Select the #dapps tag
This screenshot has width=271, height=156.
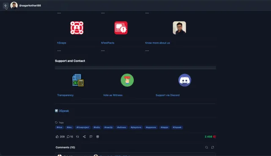point(164,127)
